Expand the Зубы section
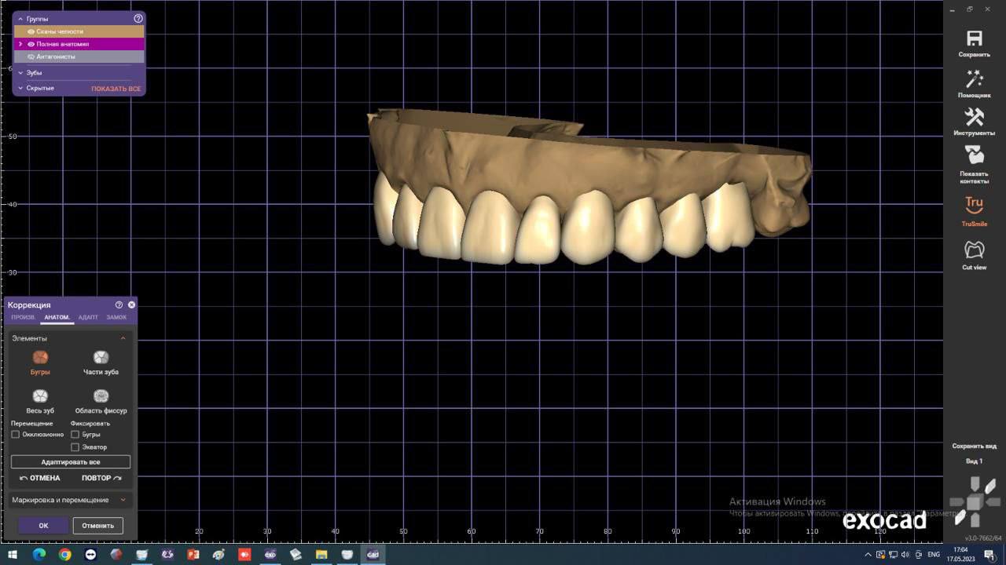Image resolution: width=1006 pixels, height=565 pixels. (21, 73)
